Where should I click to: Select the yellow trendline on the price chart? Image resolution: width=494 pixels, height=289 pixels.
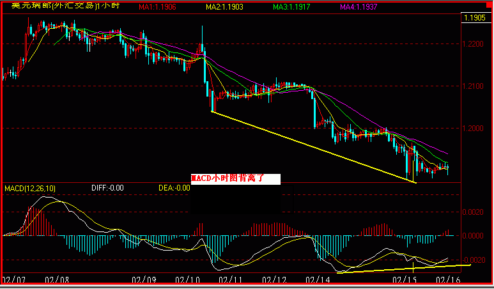[x=313, y=146]
